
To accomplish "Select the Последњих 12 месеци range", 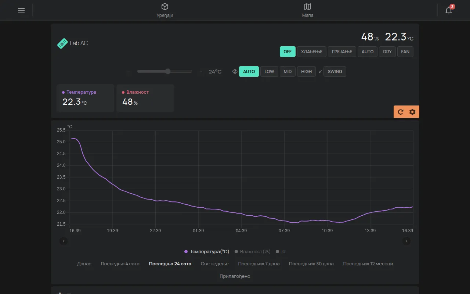I will tap(368, 264).
